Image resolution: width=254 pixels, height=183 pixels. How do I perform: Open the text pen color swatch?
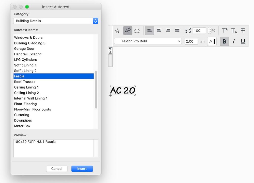[212, 41]
